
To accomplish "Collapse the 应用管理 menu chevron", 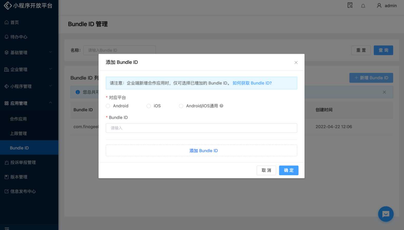I will point(50,103).
